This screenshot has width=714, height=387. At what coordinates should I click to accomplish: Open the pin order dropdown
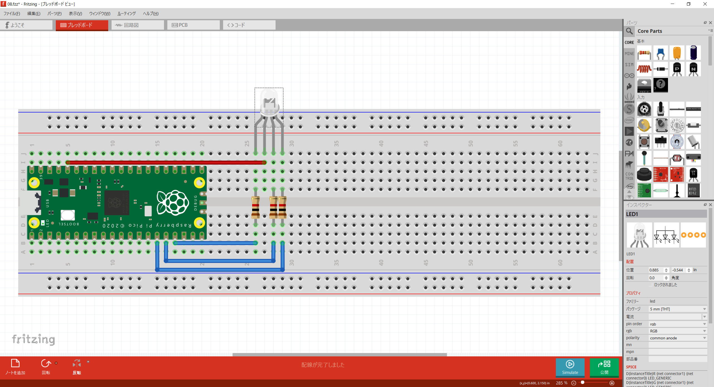coord(678,324)
